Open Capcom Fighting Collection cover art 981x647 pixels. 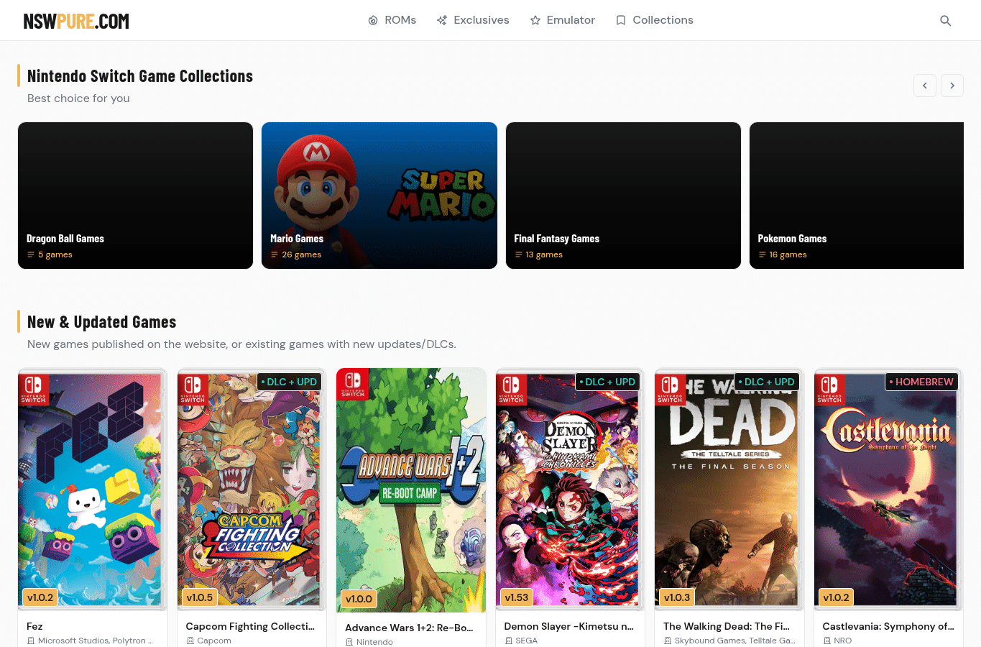click(x=252, y=489)
